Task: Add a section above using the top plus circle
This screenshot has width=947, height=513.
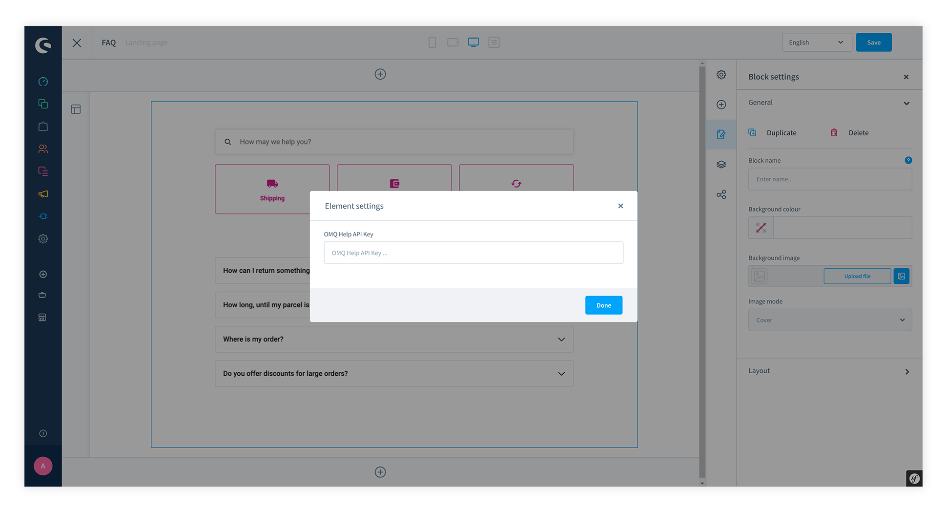Action: (x=380, y=74)
